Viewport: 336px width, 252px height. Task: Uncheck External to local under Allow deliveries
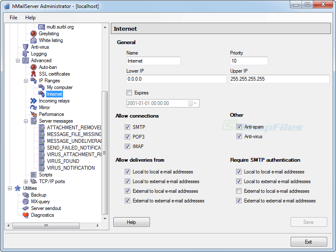click(x=128, y=191)
